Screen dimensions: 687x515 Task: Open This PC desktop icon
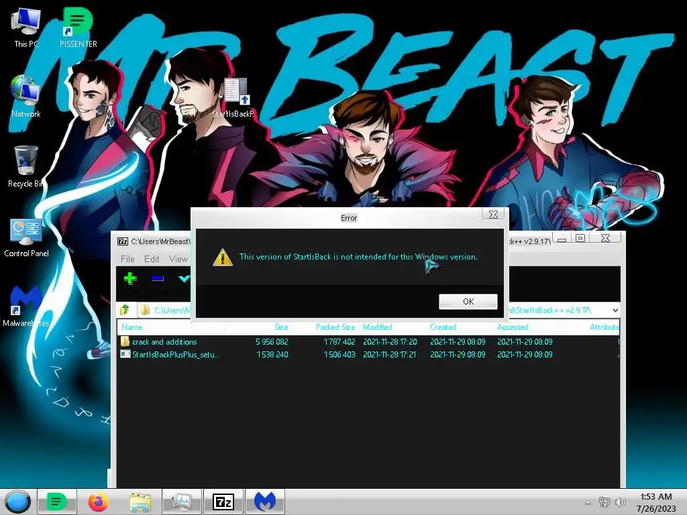pyautogui.click(x=26, y=27)
